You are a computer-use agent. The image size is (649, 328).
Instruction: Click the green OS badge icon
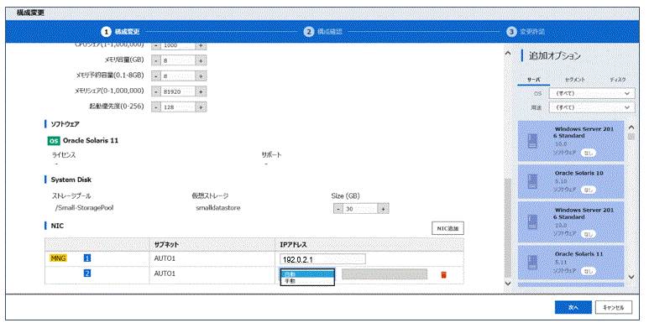click(54, 141)
